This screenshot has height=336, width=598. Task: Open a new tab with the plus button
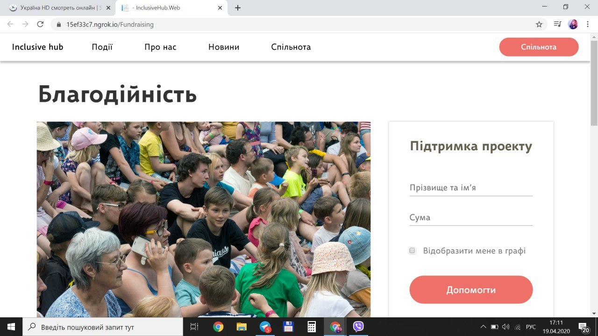238,8
